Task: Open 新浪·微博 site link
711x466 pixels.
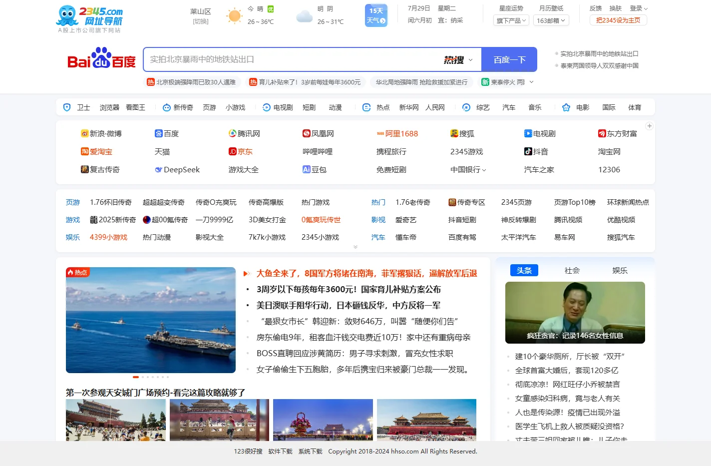Action: tap(101, 133)
